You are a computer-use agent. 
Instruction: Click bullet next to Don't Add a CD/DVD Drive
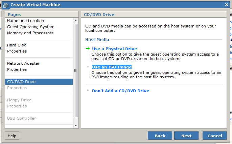pos(88,90)
